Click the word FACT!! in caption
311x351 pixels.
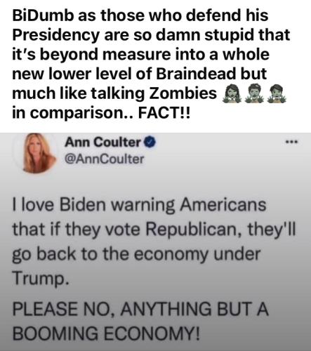tap(164, 113)
